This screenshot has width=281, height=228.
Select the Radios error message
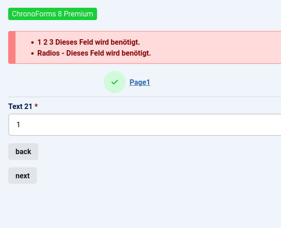94,53
